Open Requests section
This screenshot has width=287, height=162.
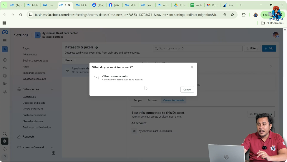coord(28,137)
